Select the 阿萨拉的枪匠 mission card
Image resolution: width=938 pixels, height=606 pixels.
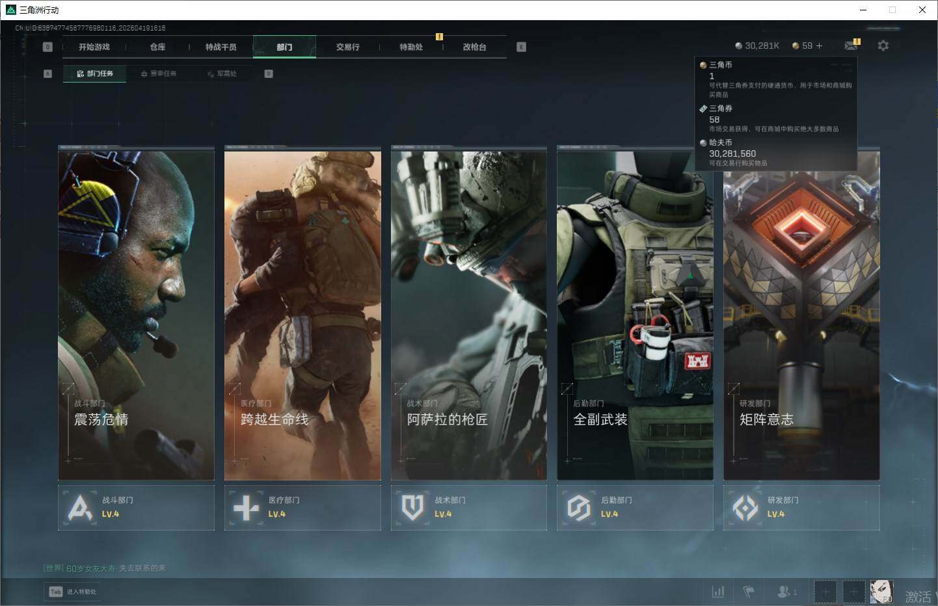(x=468, y=313)
